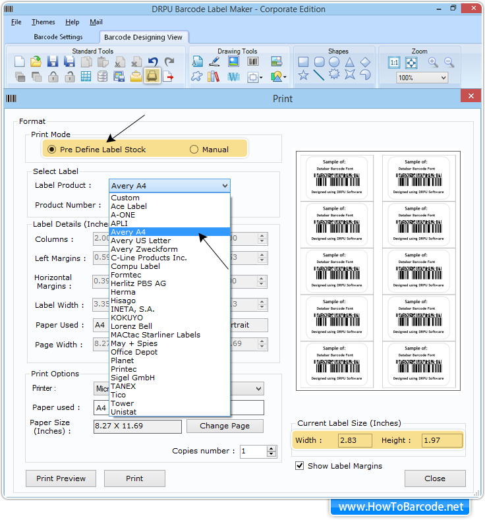485x520 pixels.
Task: Select Manual print mode radio button
Action: coord(194,150)
